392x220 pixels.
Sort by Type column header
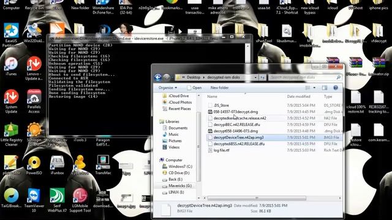click(x=328, y=97)
